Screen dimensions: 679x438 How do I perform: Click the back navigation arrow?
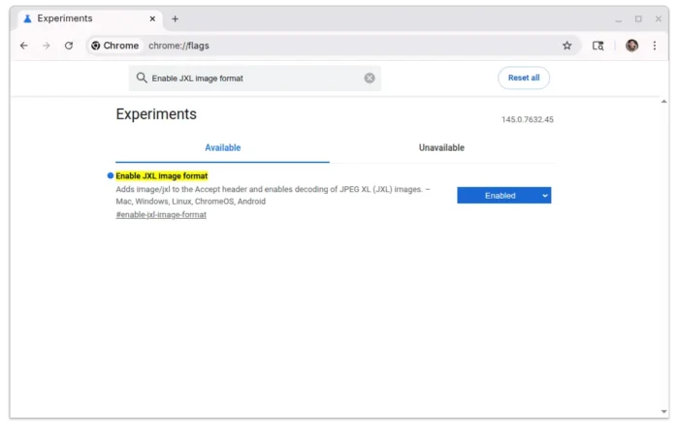click(24, 46)
